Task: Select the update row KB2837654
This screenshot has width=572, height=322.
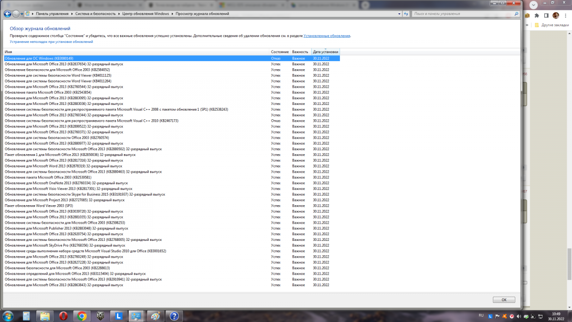Action: click(x=172, y=64)
